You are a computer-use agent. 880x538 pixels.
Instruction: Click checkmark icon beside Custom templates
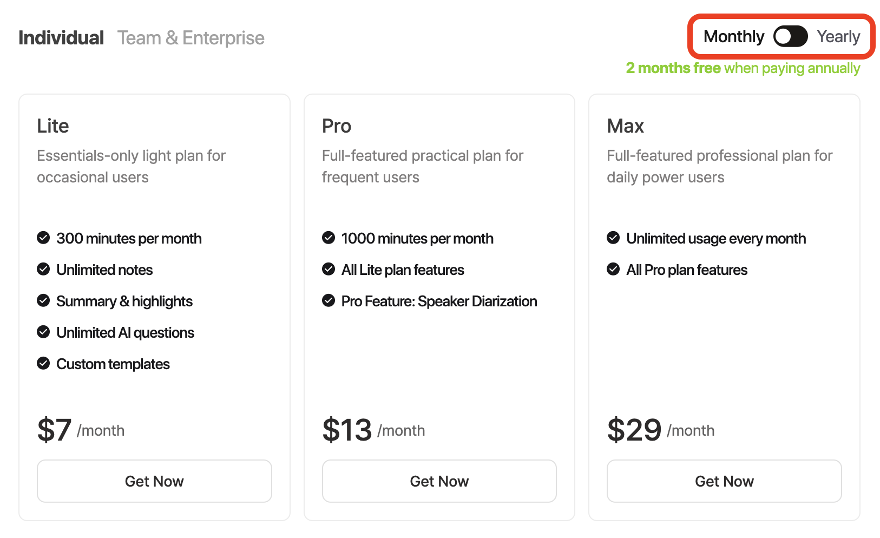[x=43, y=363]
